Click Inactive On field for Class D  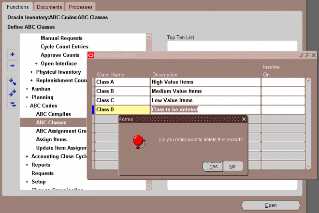pyautogui.click(x=283, y=109)
